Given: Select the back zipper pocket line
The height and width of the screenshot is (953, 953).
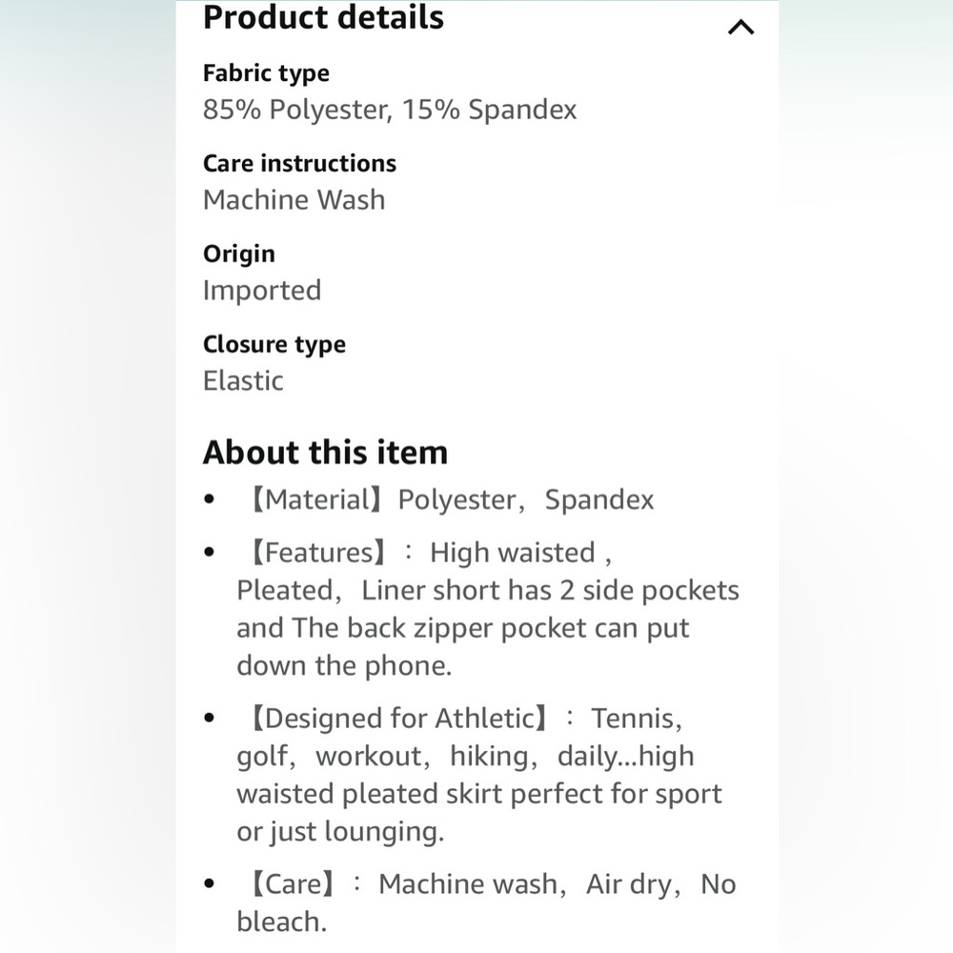Looking at the screenshot, I should pyautogui.click(x=462, y=628).
